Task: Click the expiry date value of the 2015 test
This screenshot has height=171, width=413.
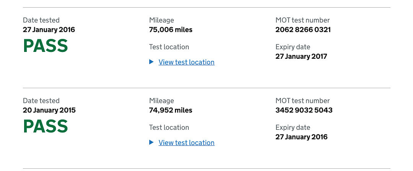Action: (302, 137)
